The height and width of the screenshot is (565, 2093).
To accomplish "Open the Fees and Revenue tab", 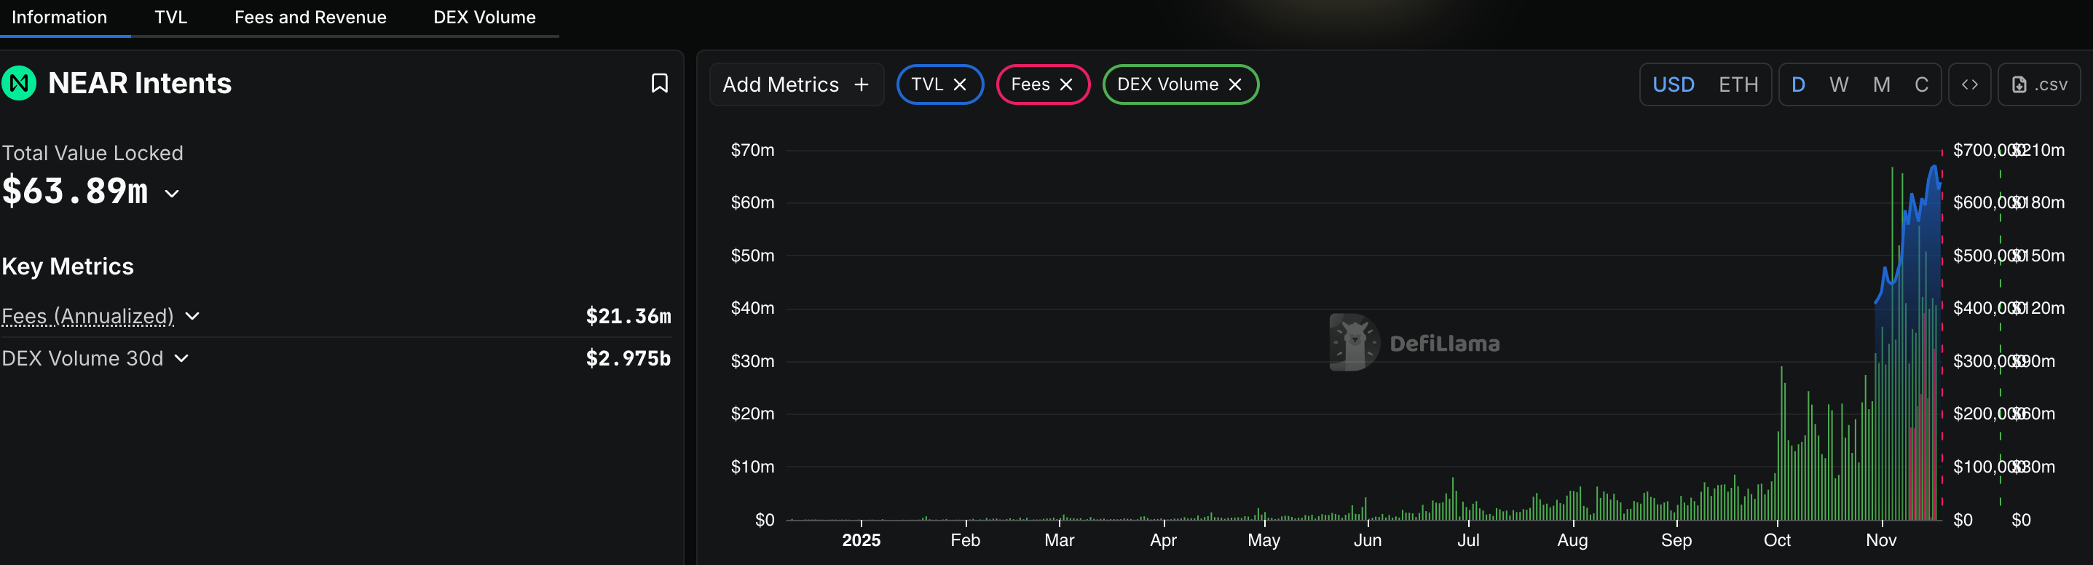I will 310,17.
